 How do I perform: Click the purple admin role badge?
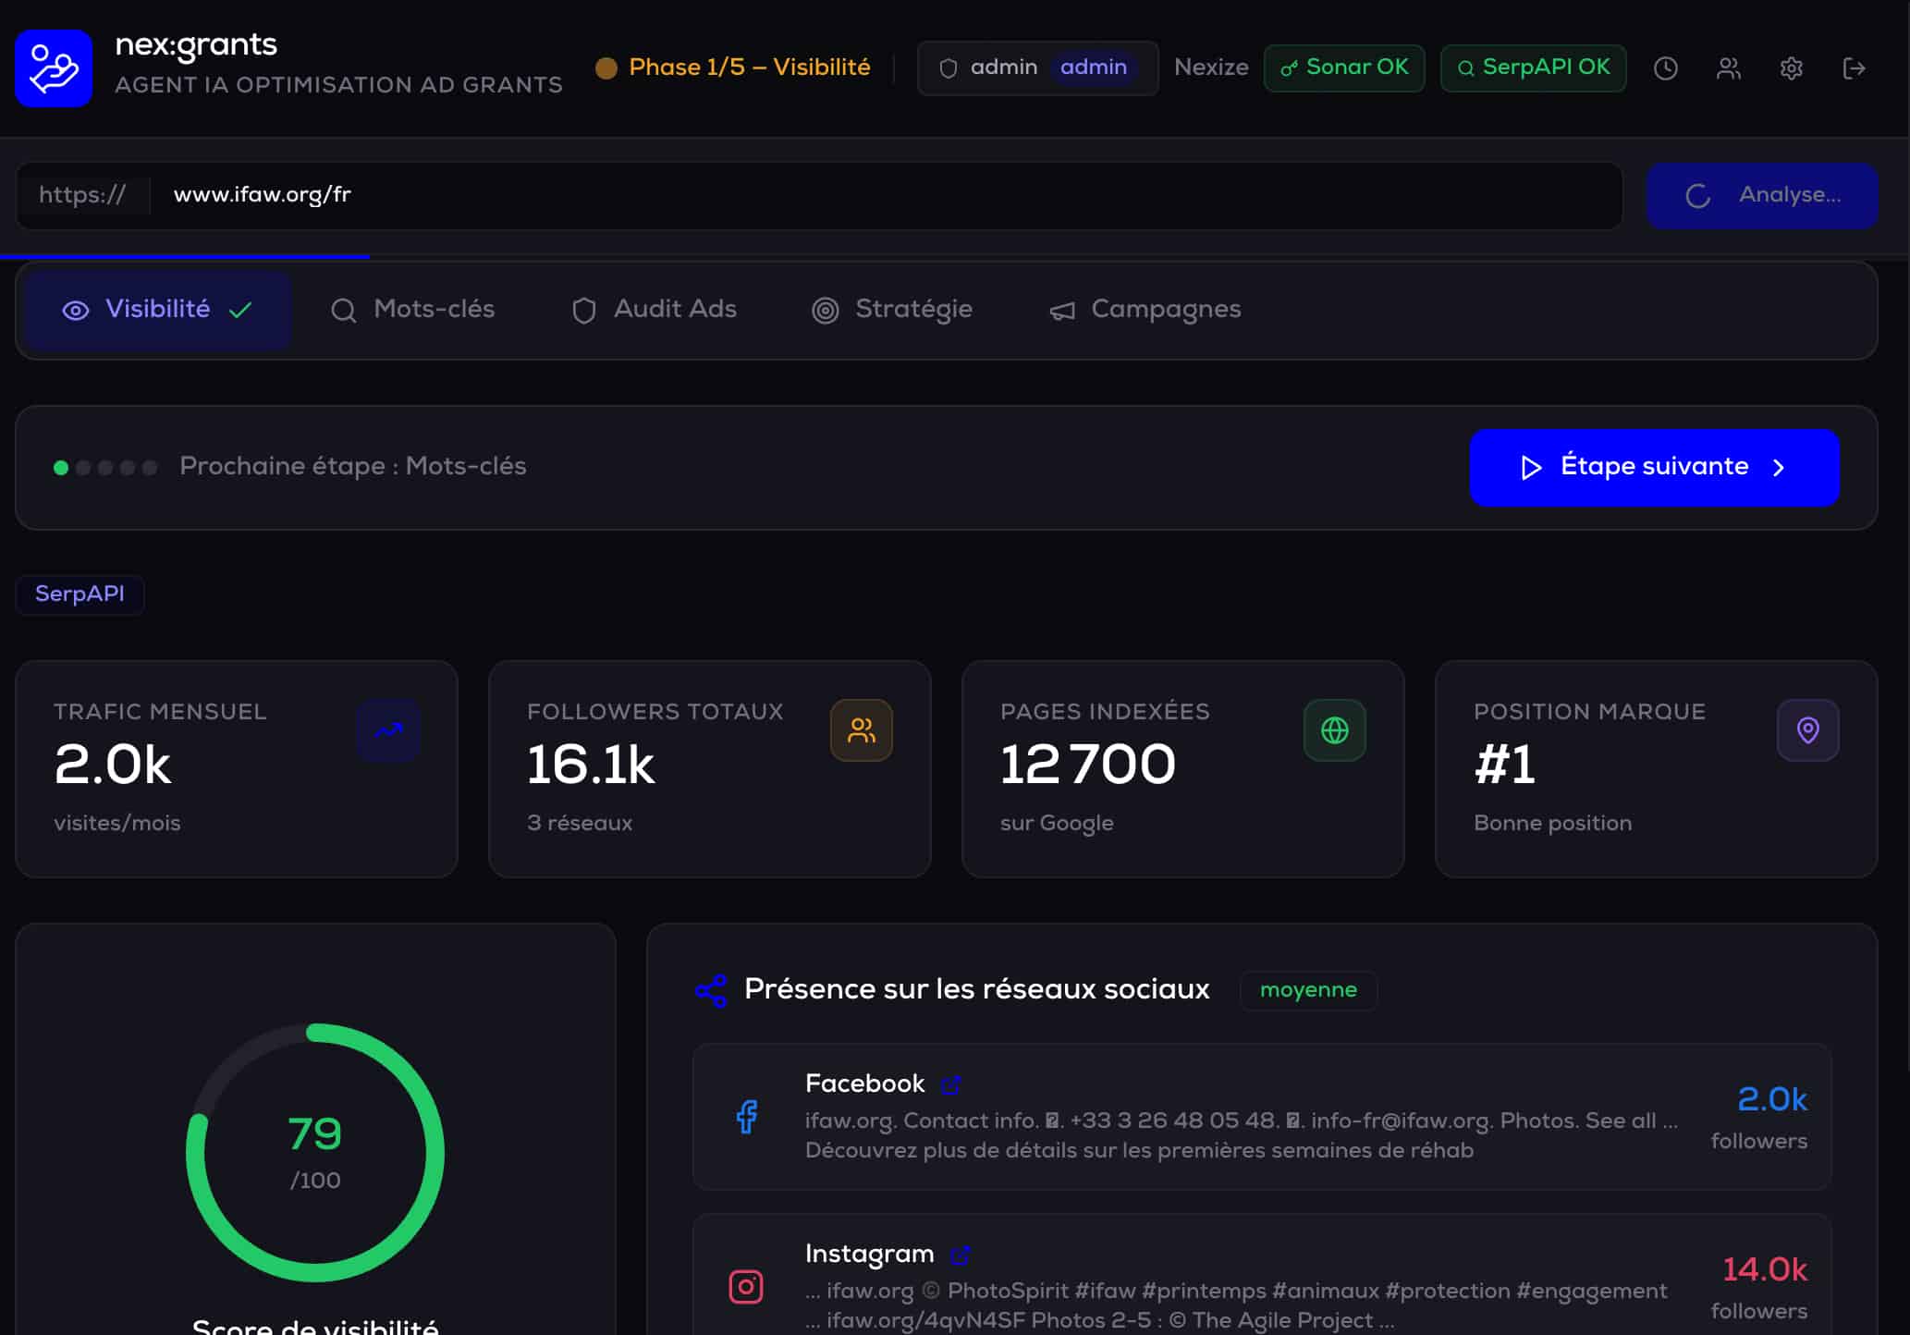(1094, 68)
